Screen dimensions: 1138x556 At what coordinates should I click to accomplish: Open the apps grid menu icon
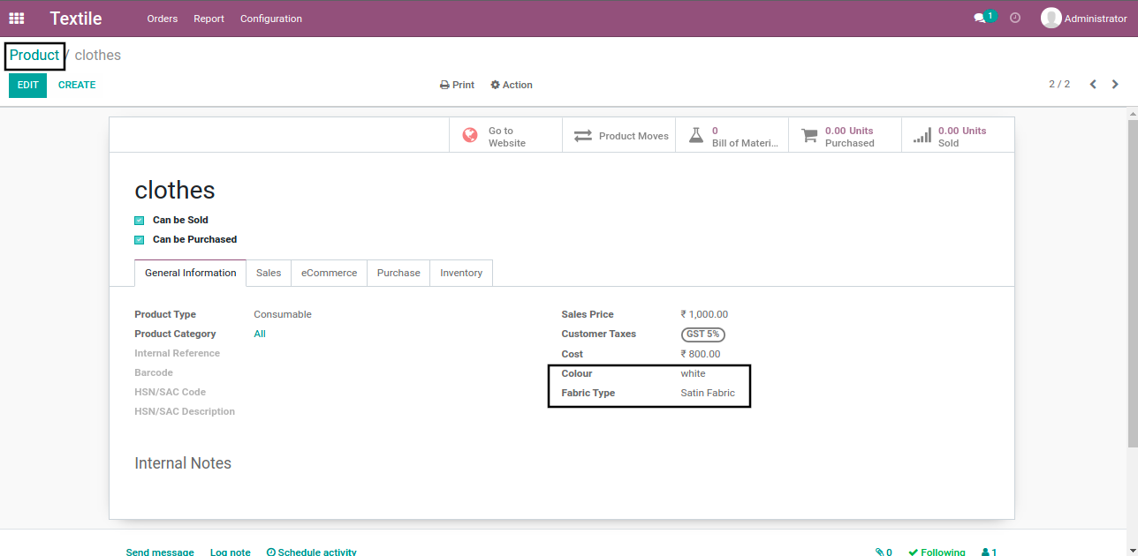[17, 19]
